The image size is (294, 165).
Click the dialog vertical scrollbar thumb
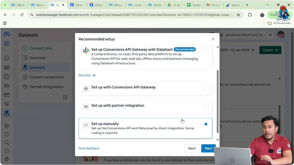click(217, 102)
